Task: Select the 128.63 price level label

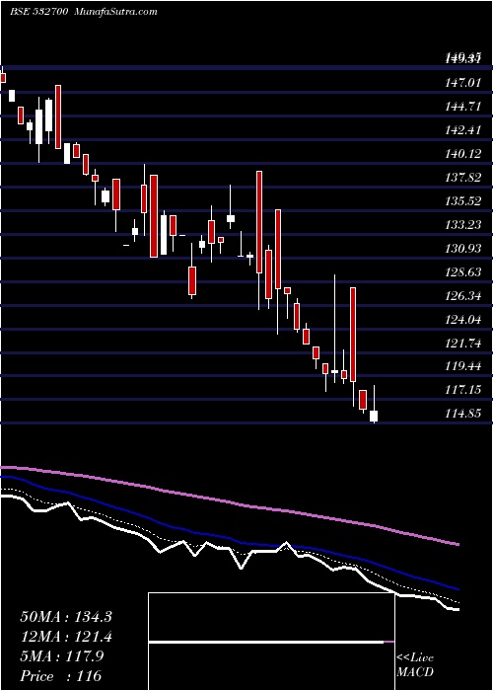Action: point(462,272)
